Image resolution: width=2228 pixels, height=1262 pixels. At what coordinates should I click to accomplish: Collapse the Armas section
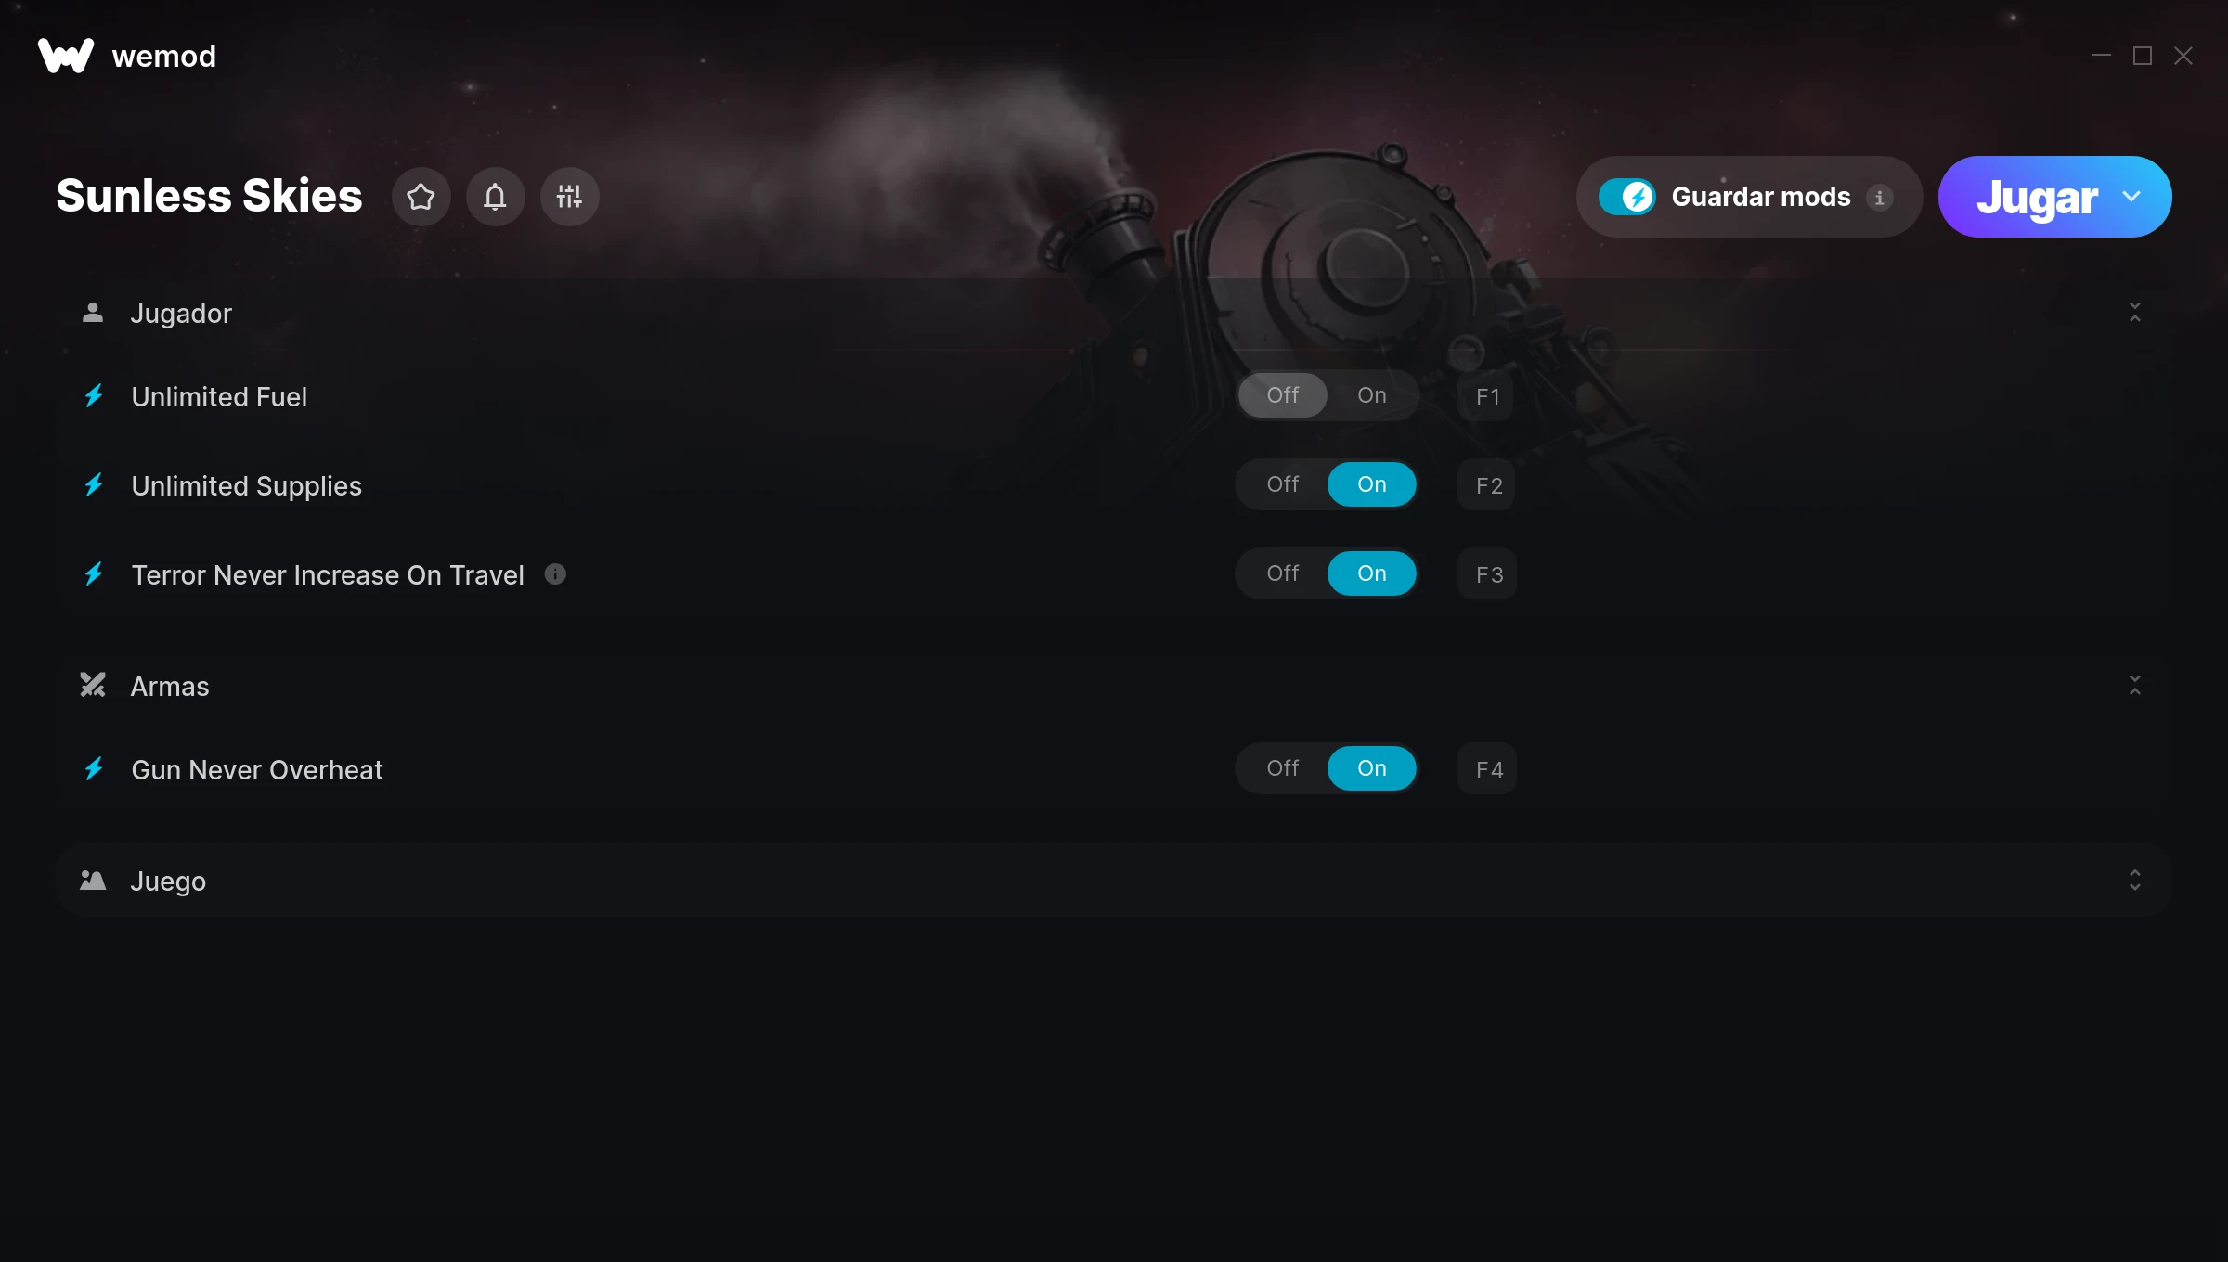(2134, 686)
